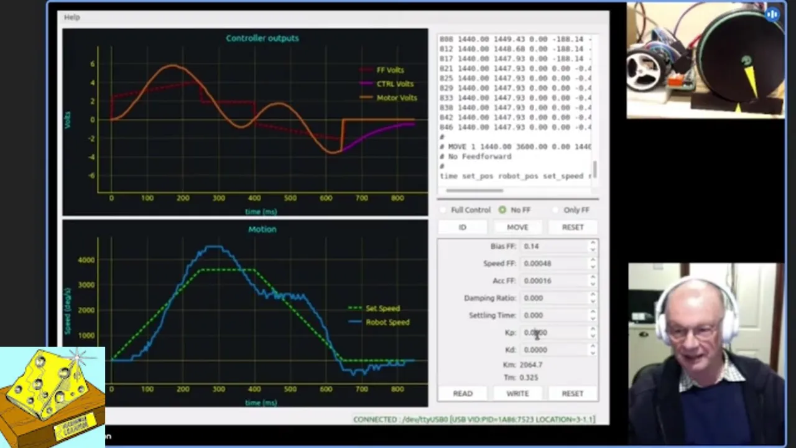Click the blue audio indicator icon on robot video
Image resolution: width=796 pixels, height=448 pixels.
click(x=772, y=14)
